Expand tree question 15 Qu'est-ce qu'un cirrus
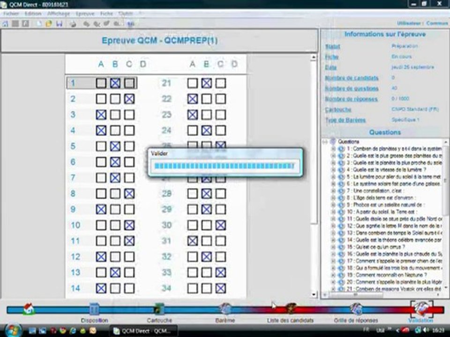The height and width of the screenshot is (337, 450). click(333, 247)
